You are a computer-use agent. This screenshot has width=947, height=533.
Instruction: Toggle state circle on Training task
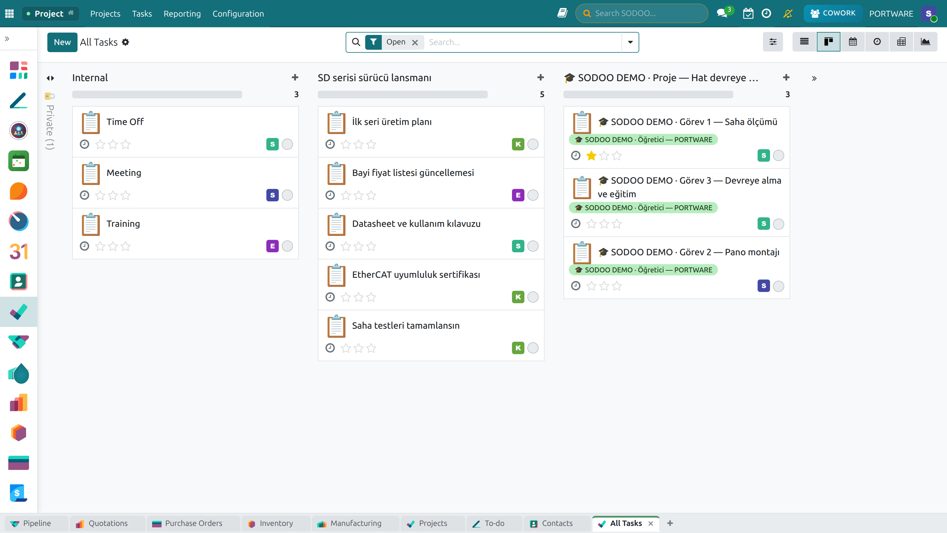tap(287, 246)
